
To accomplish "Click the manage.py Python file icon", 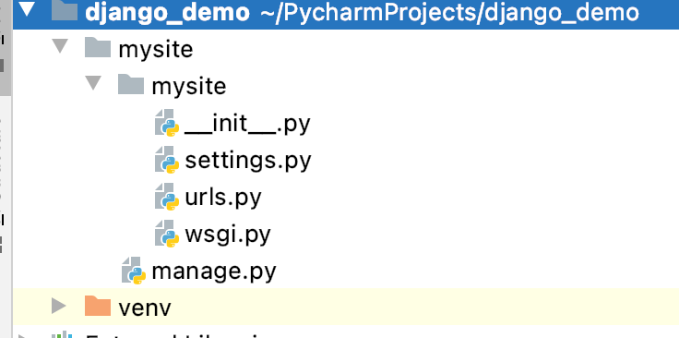I will click(134, 271).
